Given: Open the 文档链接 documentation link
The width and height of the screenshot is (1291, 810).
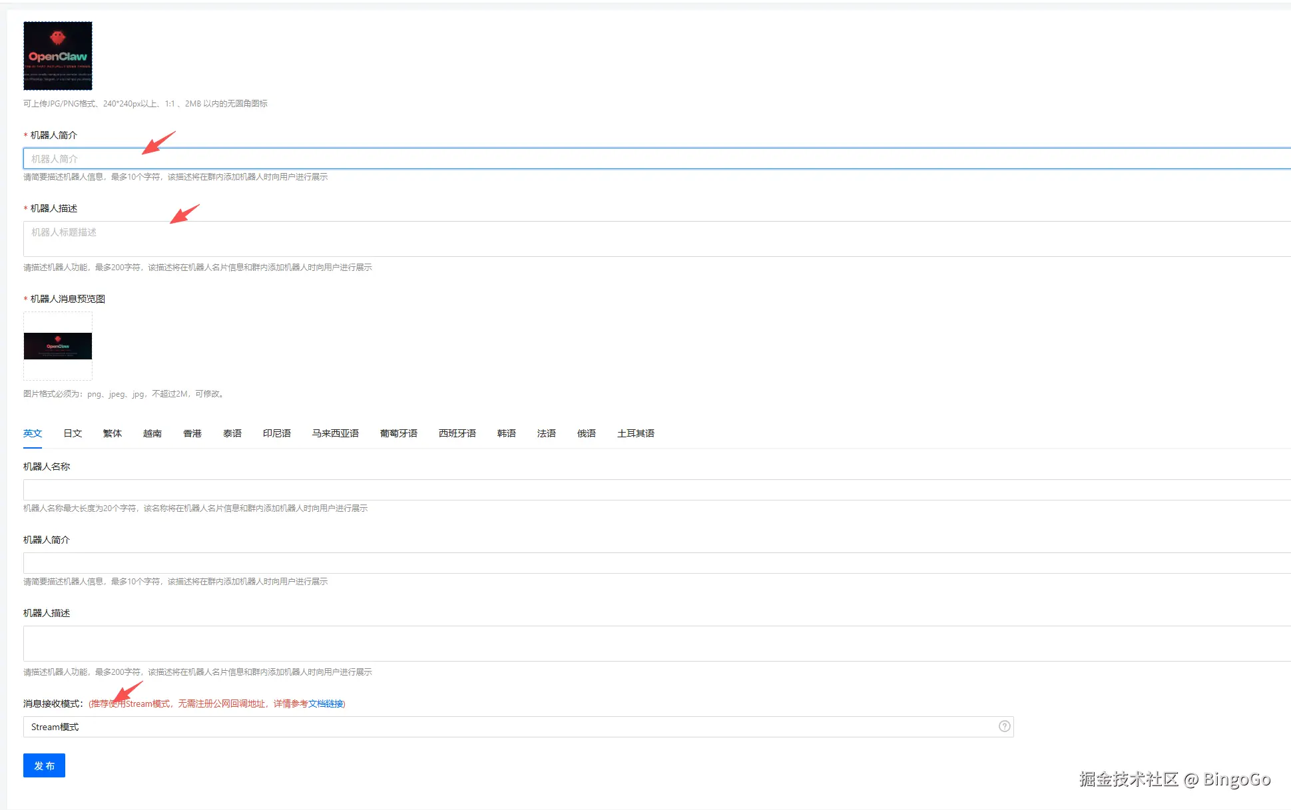Looking at the screenshot, I should [326, 704].
